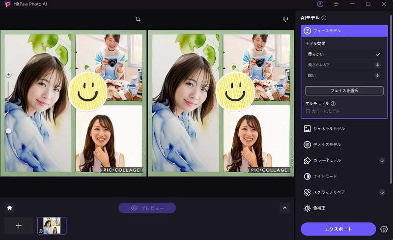The image size is (393, 240).
Task: Click the zoom out minus icon
Action: [8, 131]
